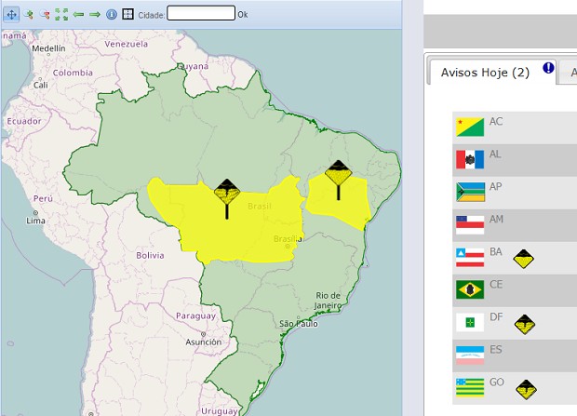Click the Cidade search input field
The image size is (577, 416).
point(200,14)
